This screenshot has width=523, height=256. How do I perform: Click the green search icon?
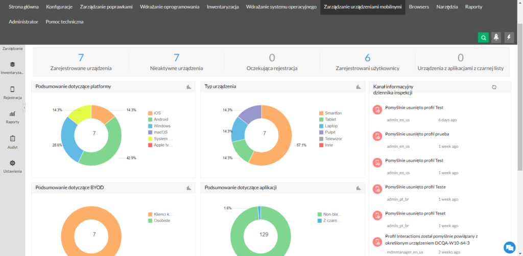[483, 37]
